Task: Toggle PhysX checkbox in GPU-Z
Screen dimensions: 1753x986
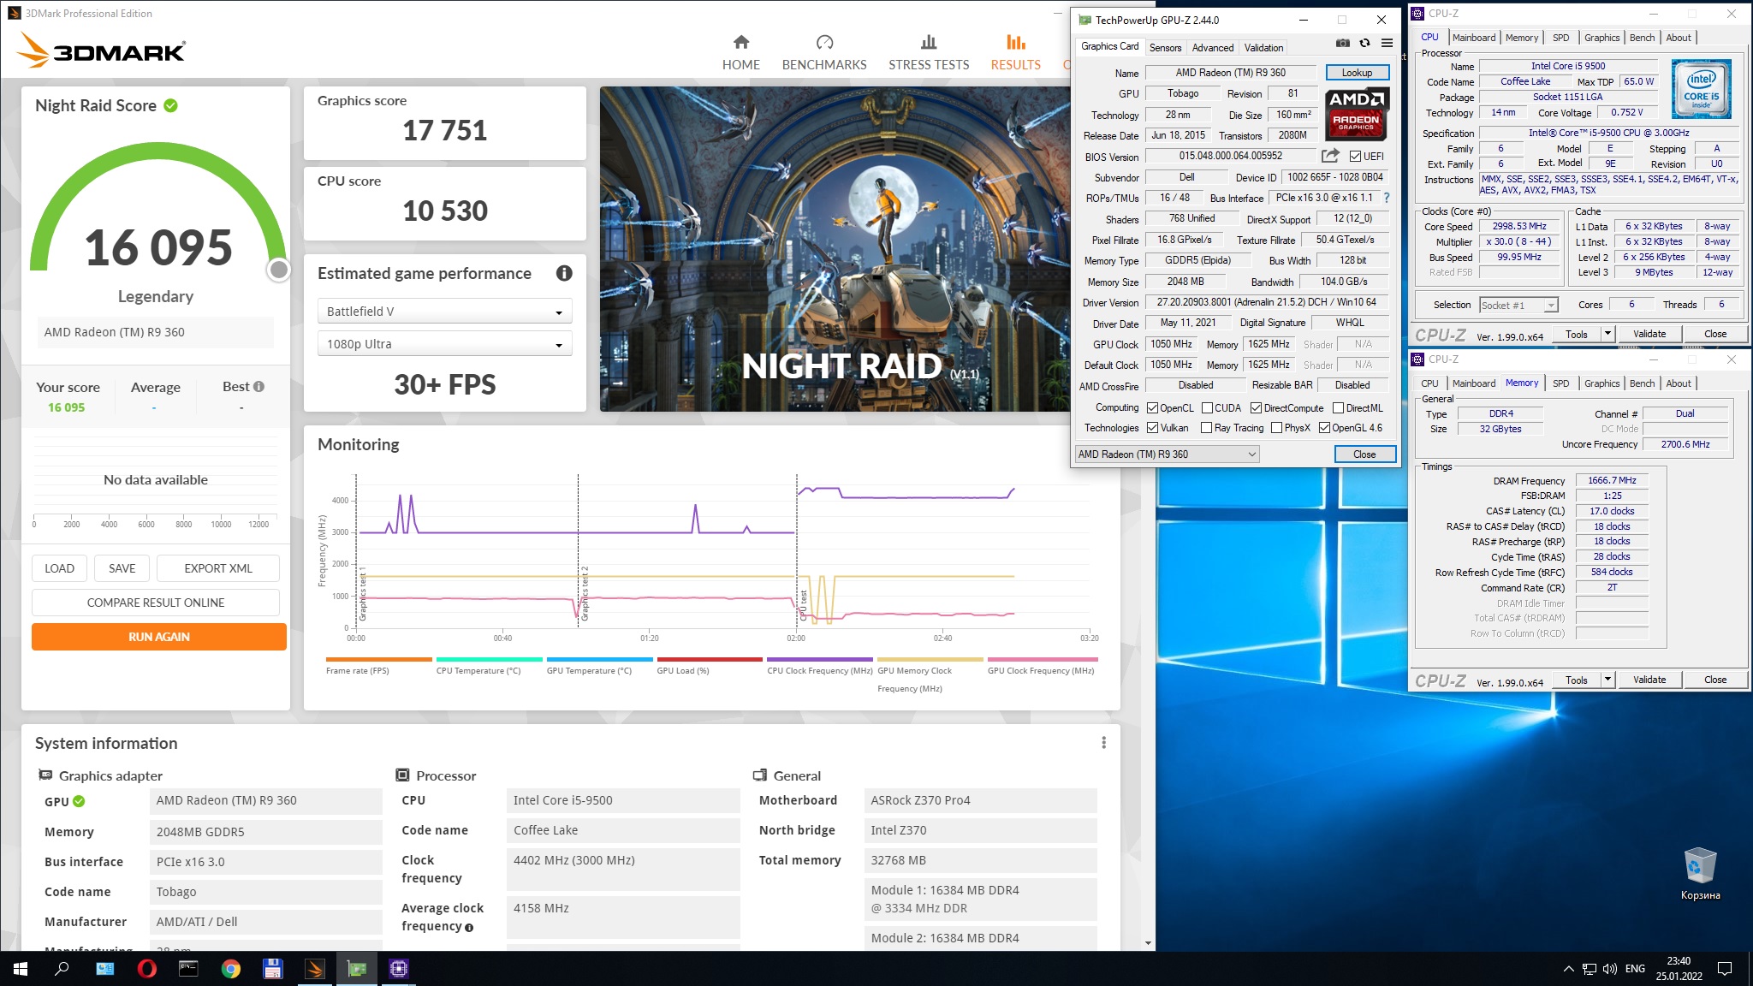Action: [1276, 428]
